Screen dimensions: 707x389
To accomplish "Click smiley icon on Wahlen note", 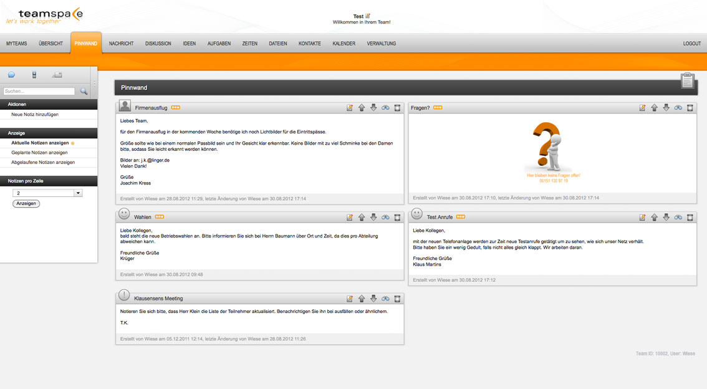I will pyautogui.click(x=124, y=214).
